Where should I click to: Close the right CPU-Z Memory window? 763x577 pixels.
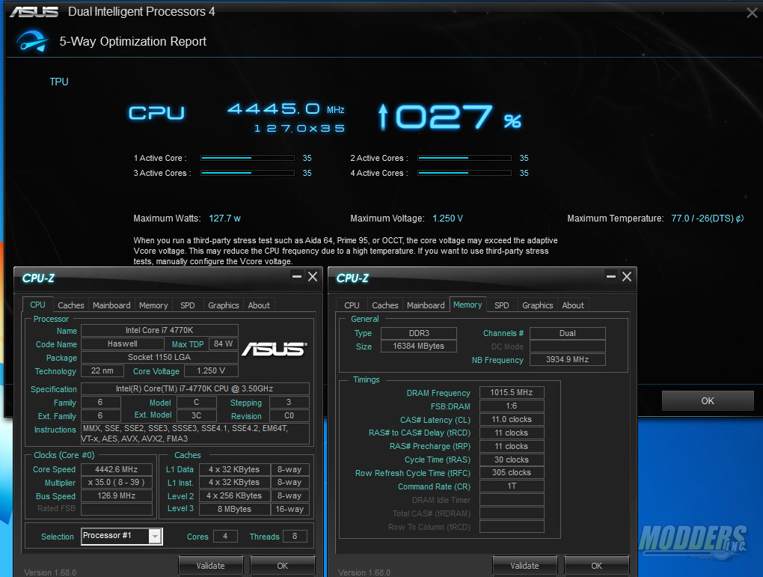pos(627,277)
